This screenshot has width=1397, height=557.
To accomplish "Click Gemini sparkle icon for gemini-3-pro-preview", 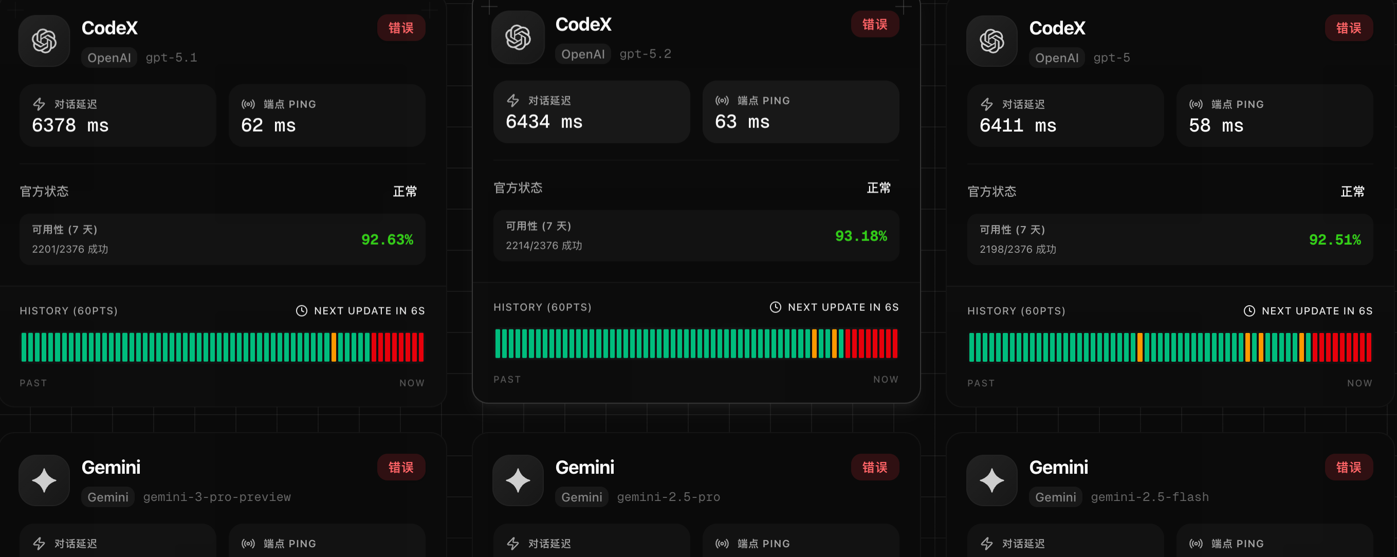I will 44,480.
